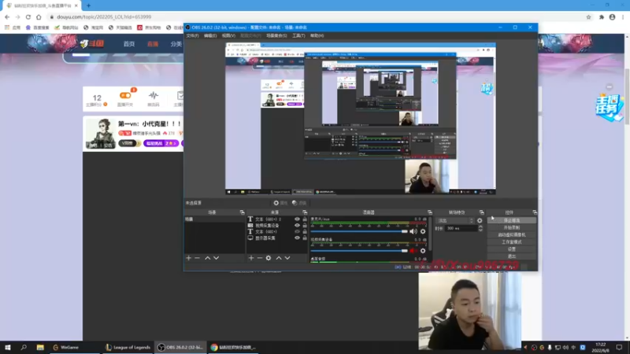The width and height of the screenshot is (630, 354).
Task: Click 退出 exit button in Controls
Action: pos(511,256)
